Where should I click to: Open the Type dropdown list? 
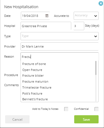pos(60,36)
